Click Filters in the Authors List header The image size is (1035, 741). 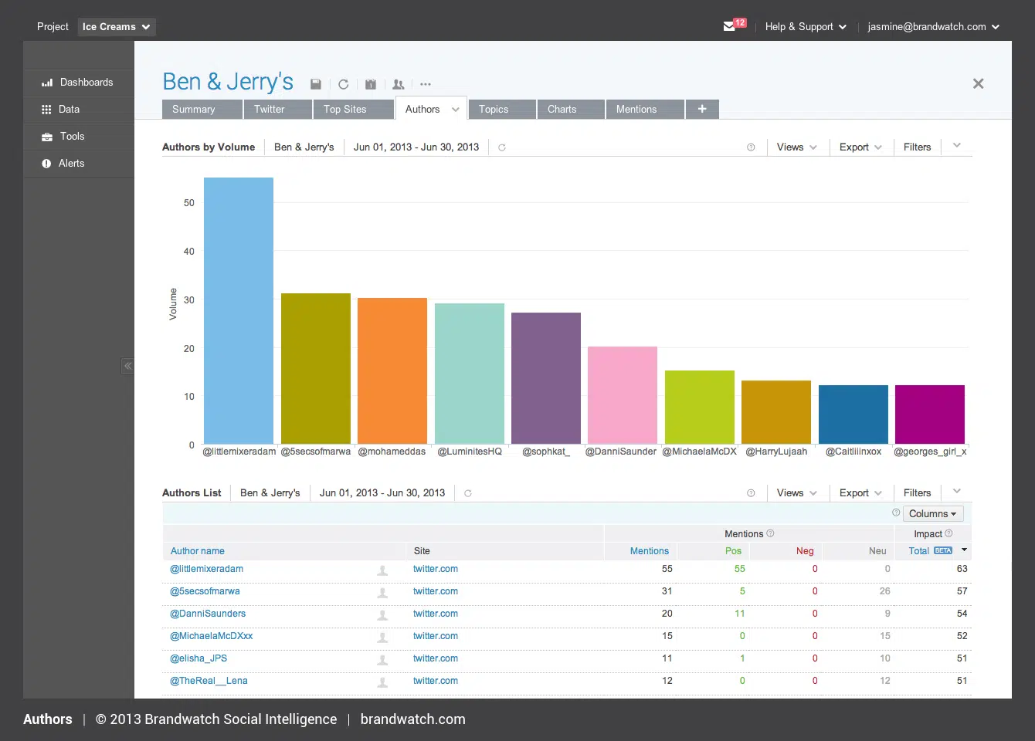tap(917, 493)
